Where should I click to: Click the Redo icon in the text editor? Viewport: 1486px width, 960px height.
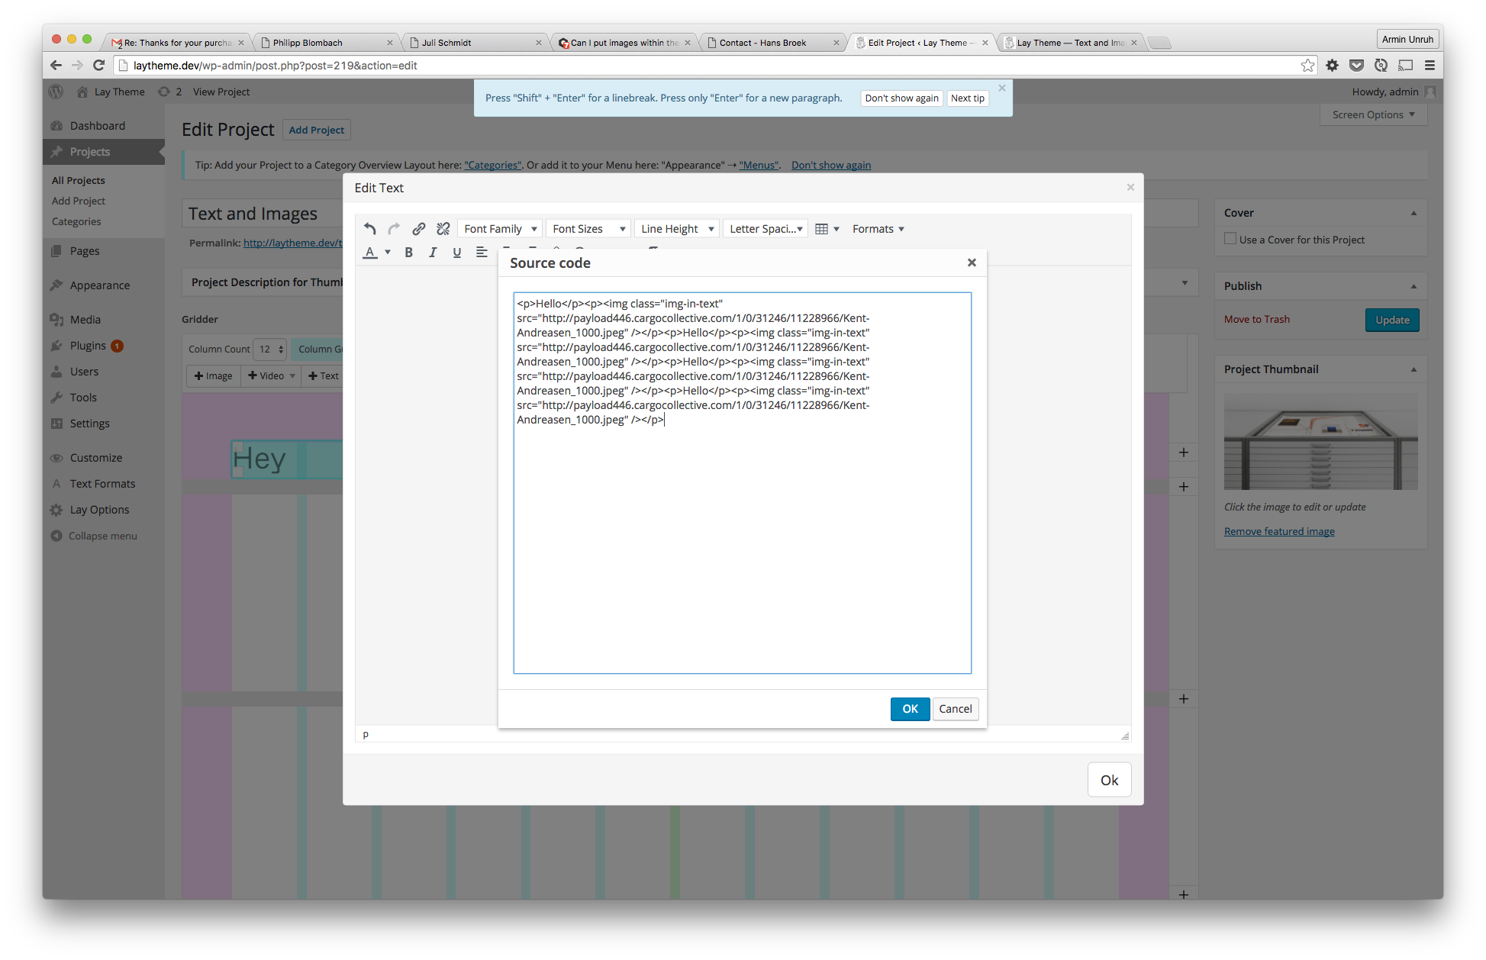394,228
